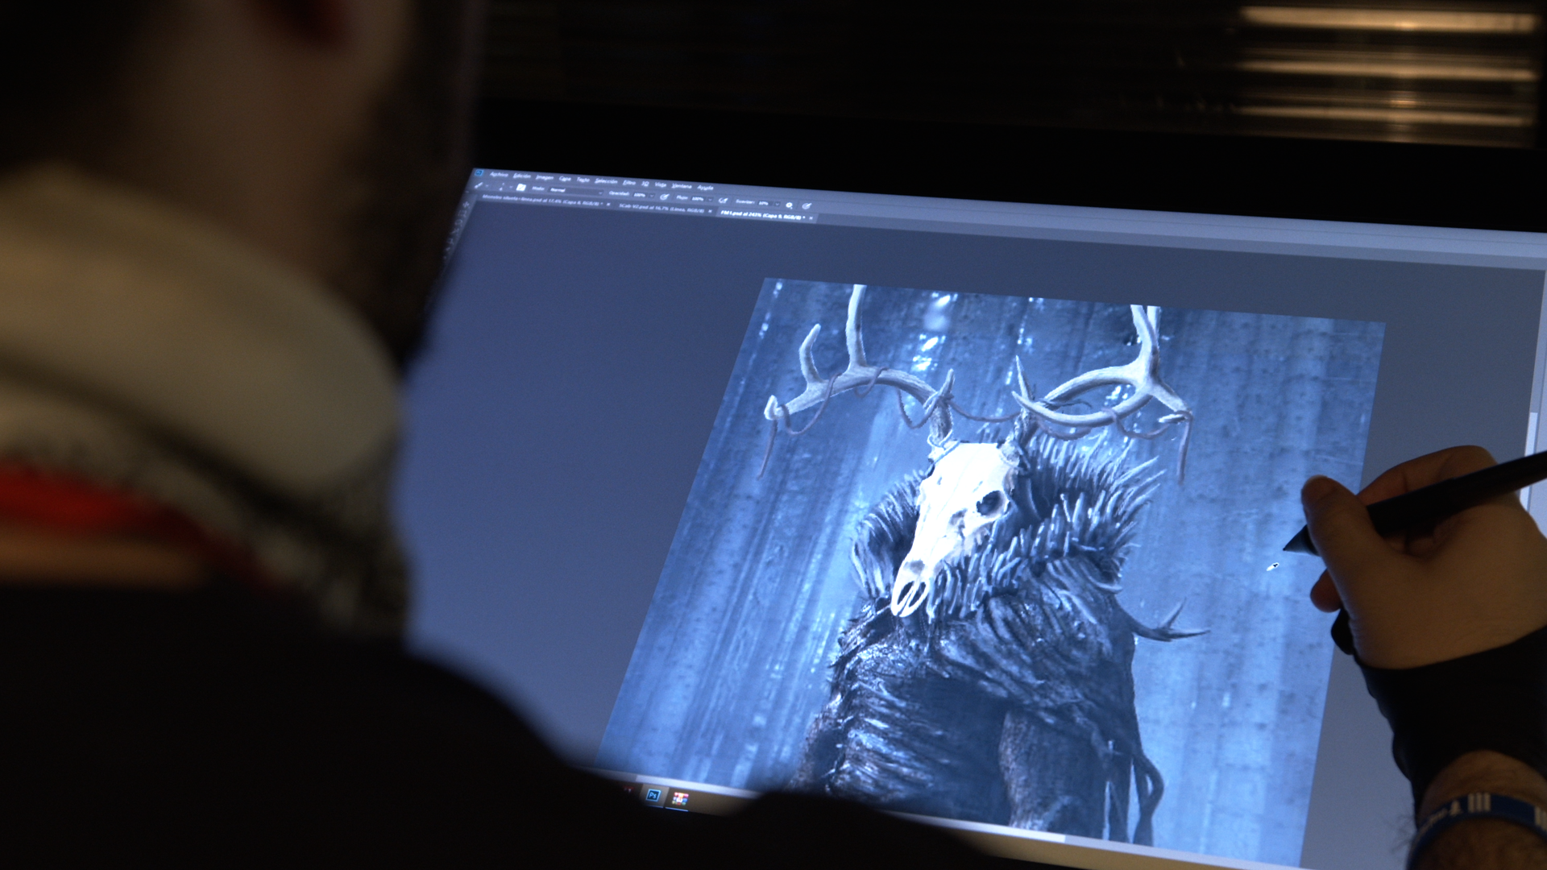This screenshot has width=1547, height=870.
Task: Open the Vista menu
Action: 661,184
